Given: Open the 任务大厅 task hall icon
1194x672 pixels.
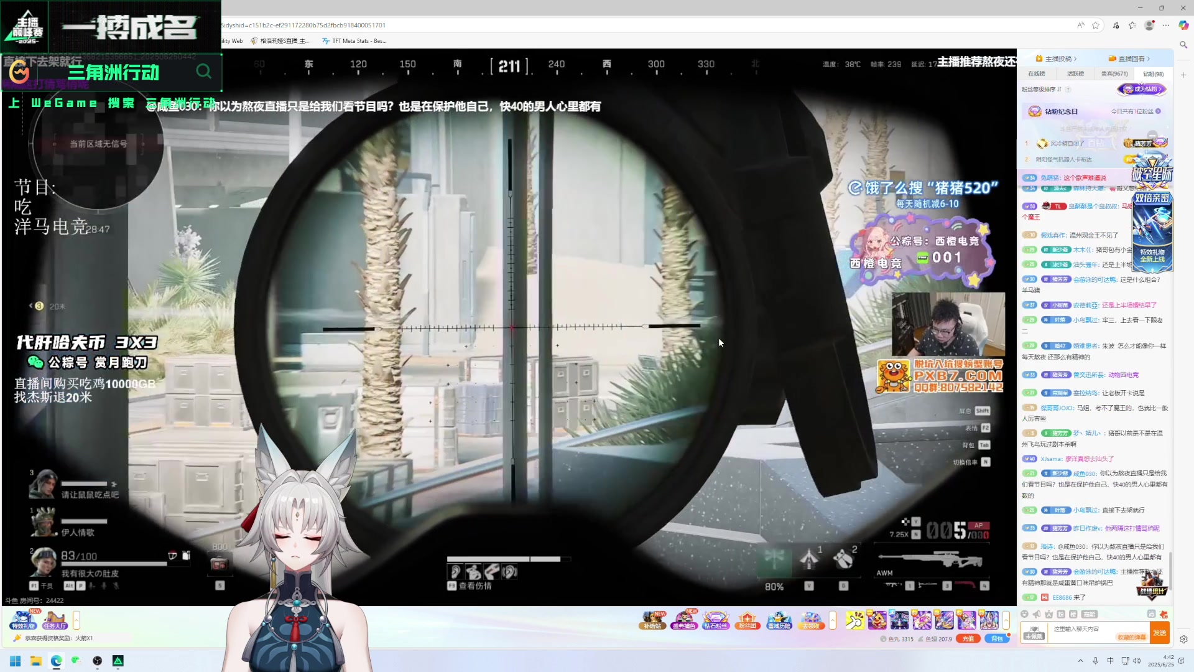Looking at the screenshot, I should pyautogui.click(x=55, y=620).
